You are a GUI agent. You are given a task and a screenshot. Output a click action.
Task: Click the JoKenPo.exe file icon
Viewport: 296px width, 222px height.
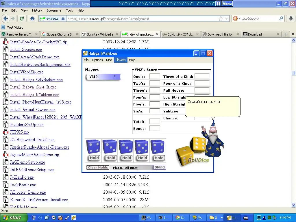[6, 177]
